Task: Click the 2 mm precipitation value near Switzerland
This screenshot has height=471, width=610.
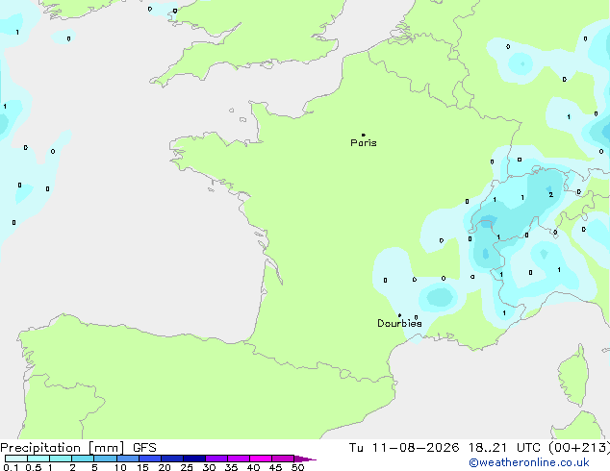Action: point(551,195)
